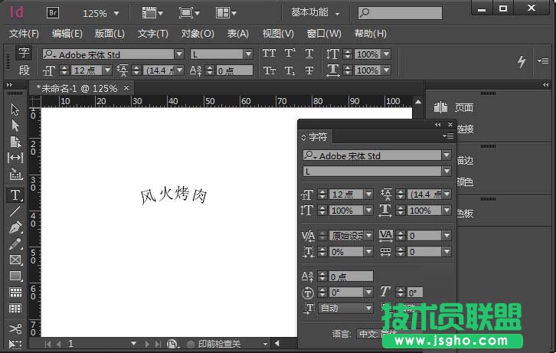Screen dimensions: 556x353
Task: Click the 风火烤肉 text on page
Action: point(174,195)
